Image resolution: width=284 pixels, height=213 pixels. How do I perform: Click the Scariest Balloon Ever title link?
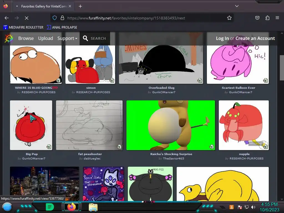point(238,88)
